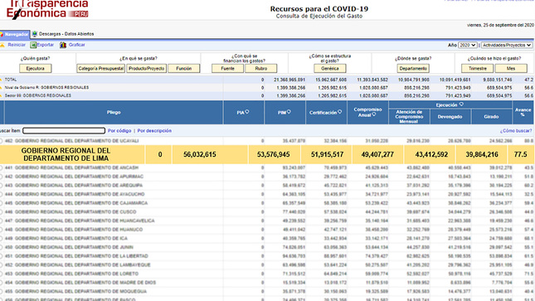Viewport: 535px width, 301px height.
Task: Click the info icon beside PIM header
Action: [289, 112]
